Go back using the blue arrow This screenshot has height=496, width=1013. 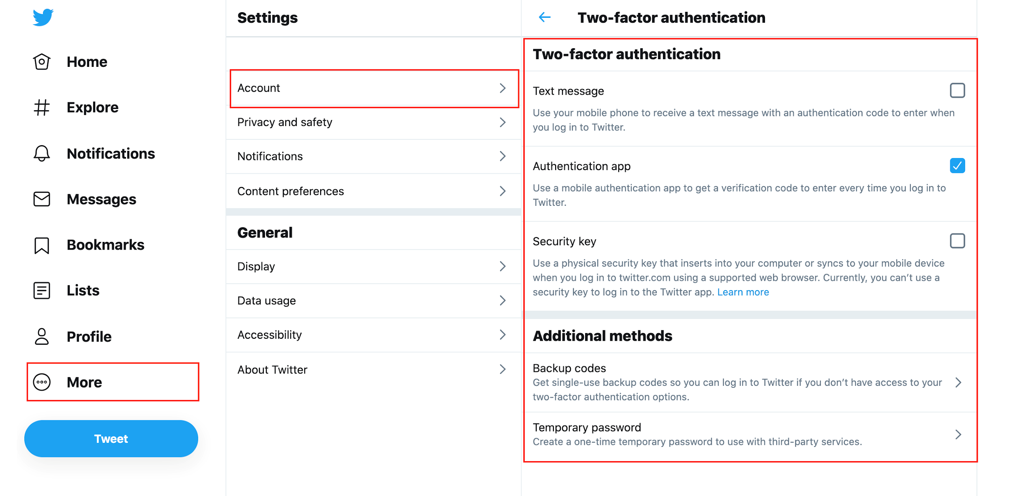pyautogui.click(x=545, y=17)
